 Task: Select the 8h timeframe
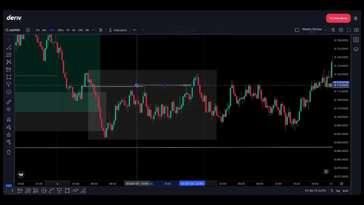(87, 30)
